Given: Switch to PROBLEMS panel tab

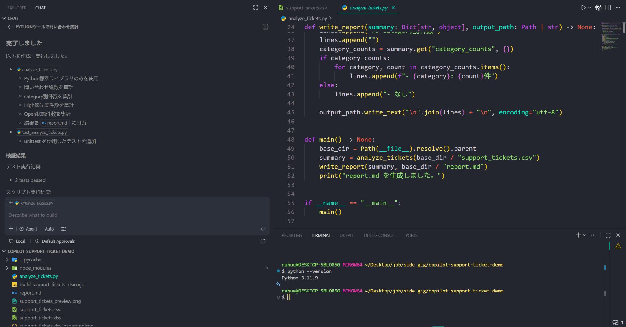Looking at the screenshot, I should point(292,235).
